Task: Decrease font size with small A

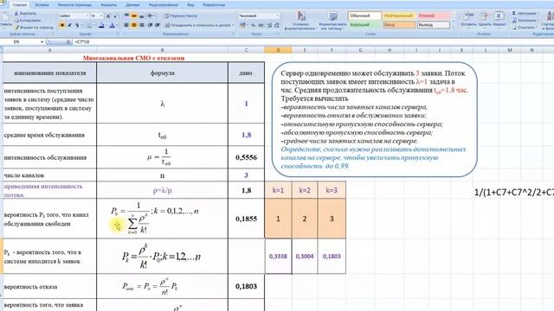Action: 115,16
